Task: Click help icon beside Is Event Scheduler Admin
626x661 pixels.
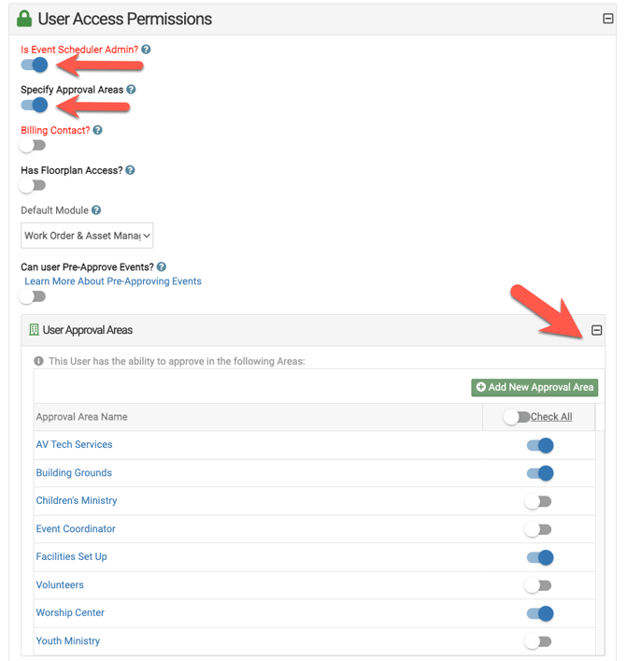Action: click(146, 50)
